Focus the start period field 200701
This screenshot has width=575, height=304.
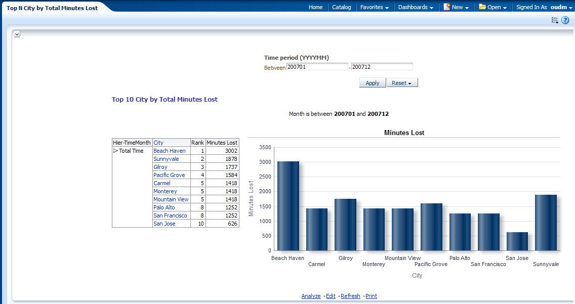coord(317,67)
